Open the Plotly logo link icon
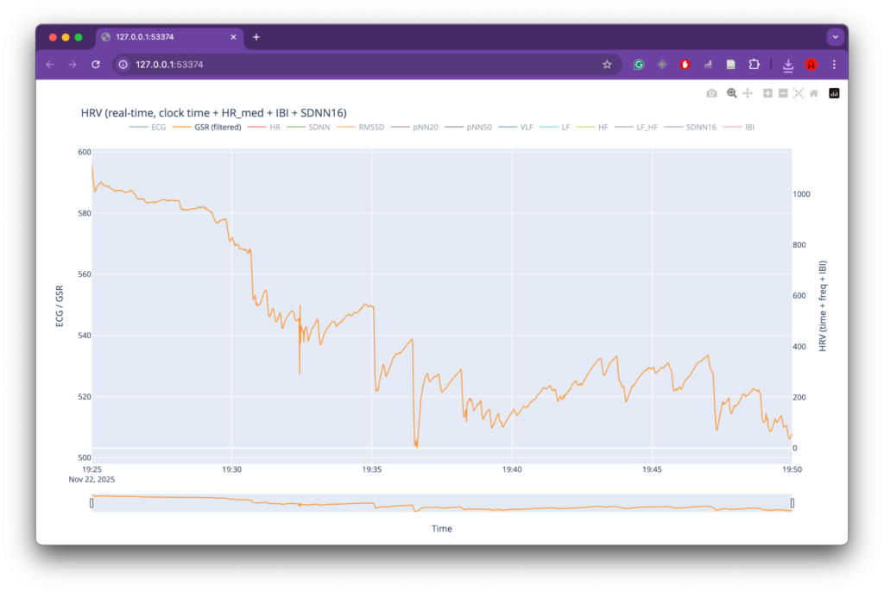Viewport: 884px width, 592px height. (834, 93)
